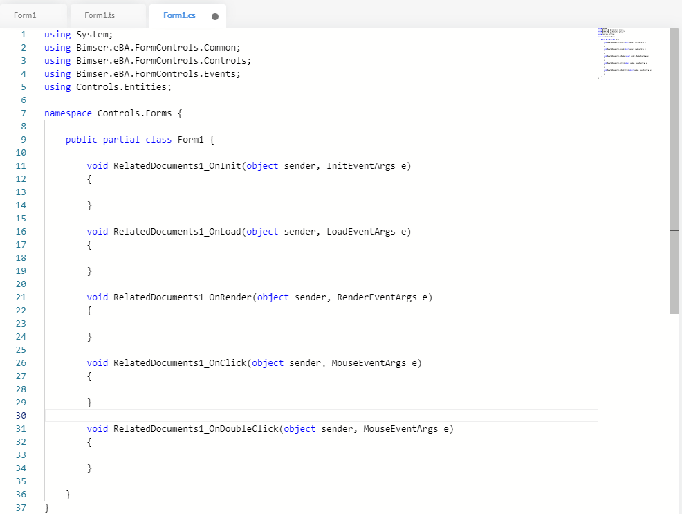The width and height of the screenshot is (682, 514).
Task: Click 'using Controls.Entities' statement
Action: click(107, 86)
